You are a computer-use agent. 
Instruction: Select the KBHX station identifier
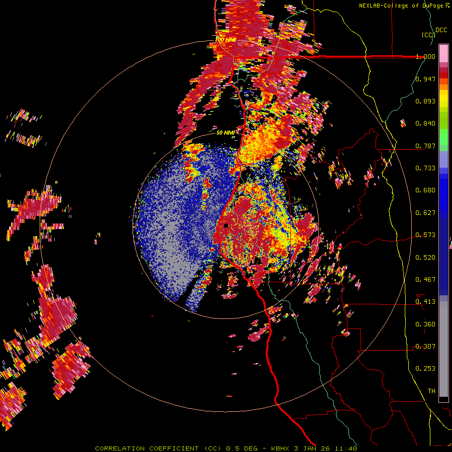281,448
